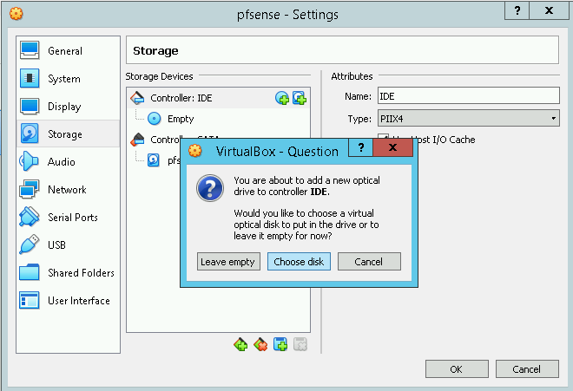Image resolution: width=573 pixels, height=391 pixels.
Task: Cancel the VirtualBox Question dialog
Action: pyautogui.click(x=368, y=262)
